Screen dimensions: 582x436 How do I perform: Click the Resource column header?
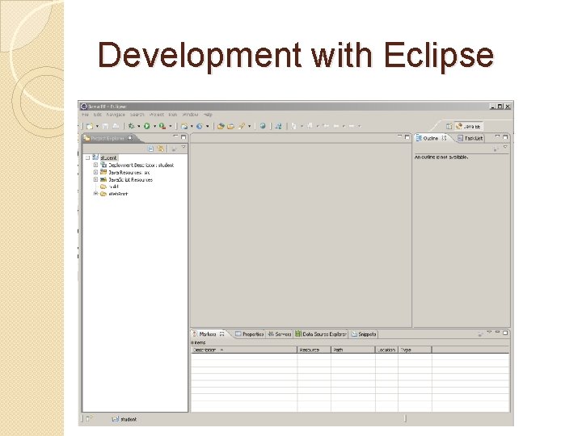[314, 350]
